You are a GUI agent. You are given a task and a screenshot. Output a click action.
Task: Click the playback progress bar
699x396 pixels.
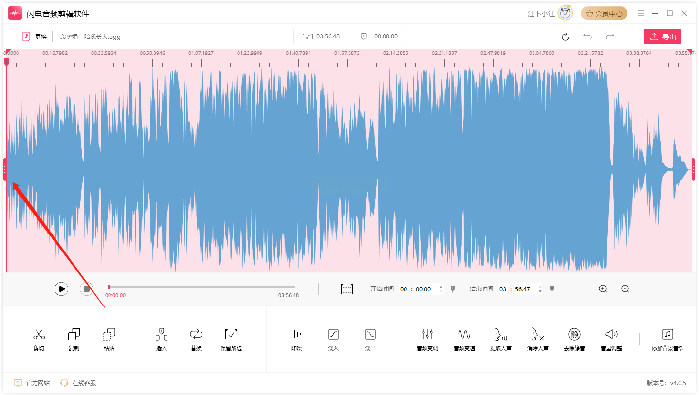coord(202,287)
